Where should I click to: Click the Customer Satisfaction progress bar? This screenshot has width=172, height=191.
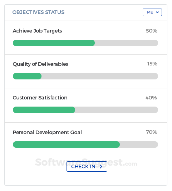click(85, 110)
